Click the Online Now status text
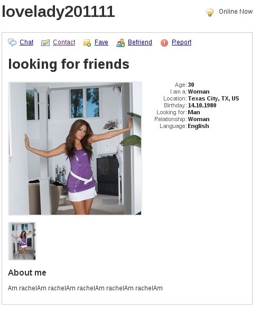Viewport: 260px width, 311px height. pyautogui.click(x=236, y=12)
